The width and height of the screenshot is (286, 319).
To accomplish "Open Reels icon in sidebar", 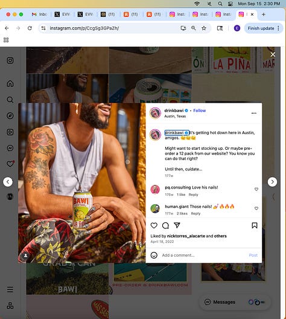I will point(10,132).
